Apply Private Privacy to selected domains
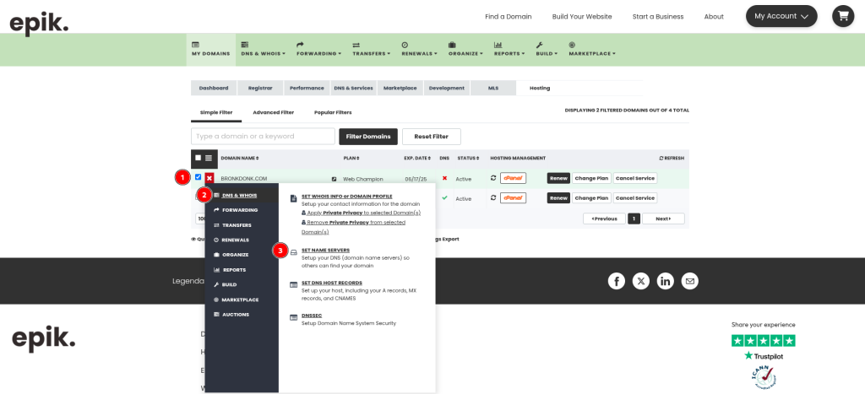The image size is (865, 394). [363, 213]
